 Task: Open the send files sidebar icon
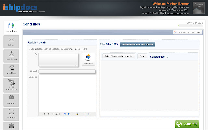pos(11,28)
